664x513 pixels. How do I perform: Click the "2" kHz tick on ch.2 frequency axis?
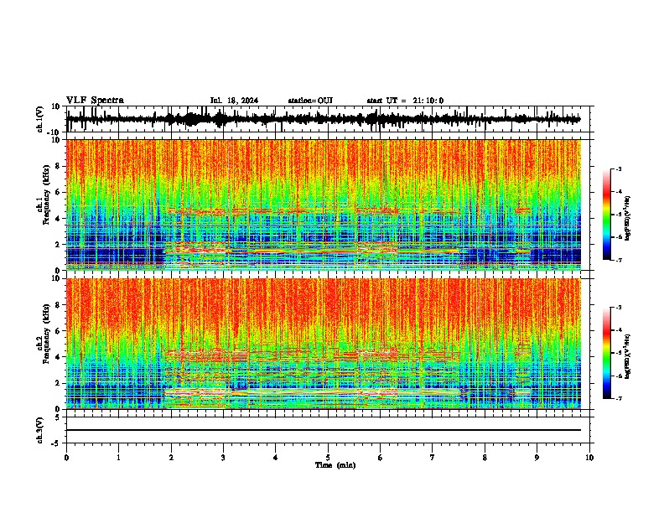pyautogui.click(x=59, y=383)
